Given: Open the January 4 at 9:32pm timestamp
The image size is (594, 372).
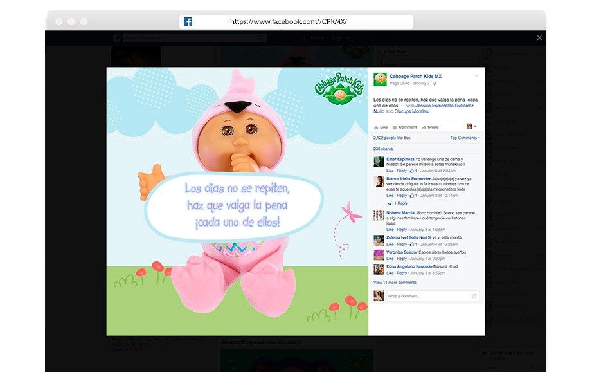Looking at the screenshot, I should [x=428, y=259].
